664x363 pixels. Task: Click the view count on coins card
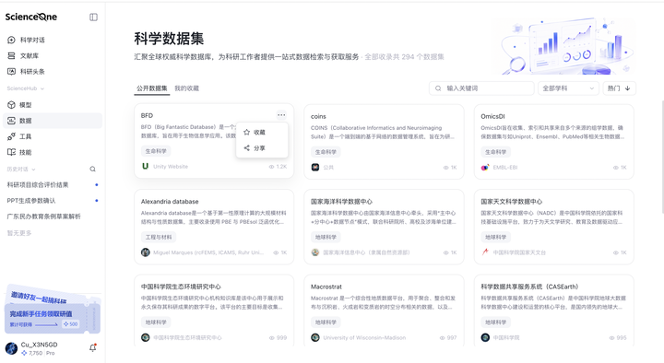[x=450, y=168]
